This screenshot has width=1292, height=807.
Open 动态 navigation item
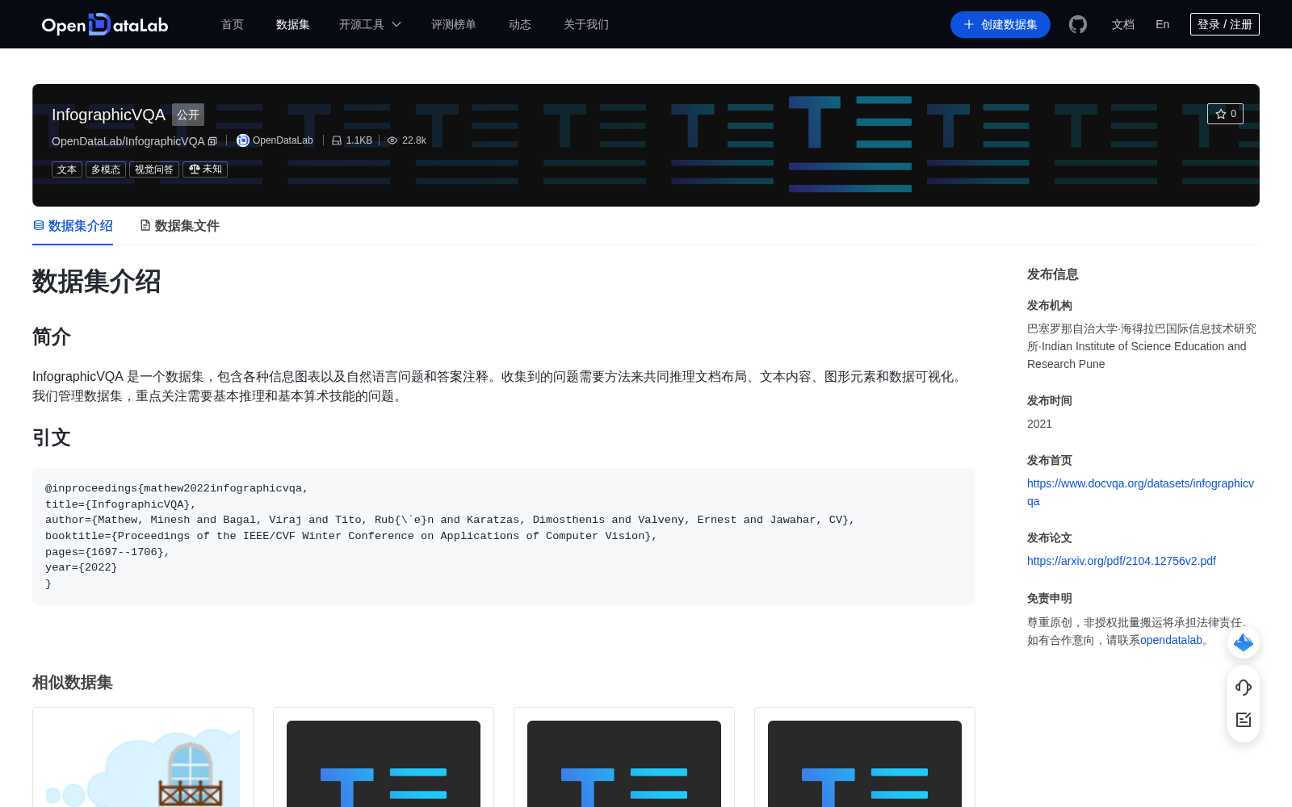[x=520, y=24]
